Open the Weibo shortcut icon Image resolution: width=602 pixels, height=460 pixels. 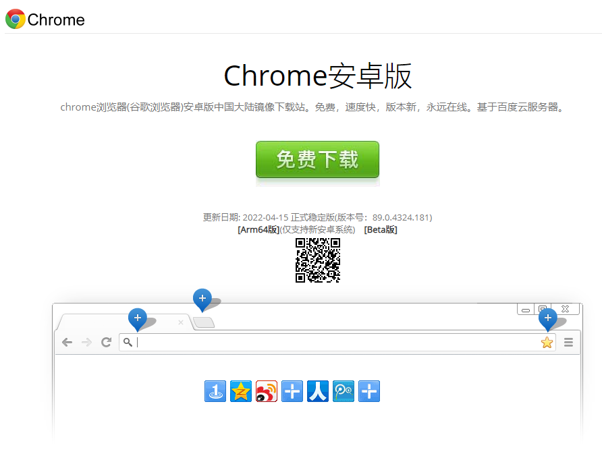coord(267,391)
